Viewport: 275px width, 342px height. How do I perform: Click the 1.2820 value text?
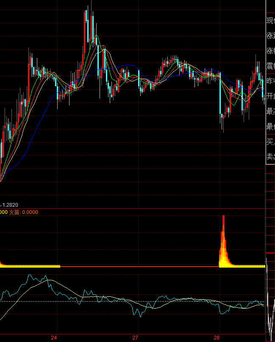(10, 205)
